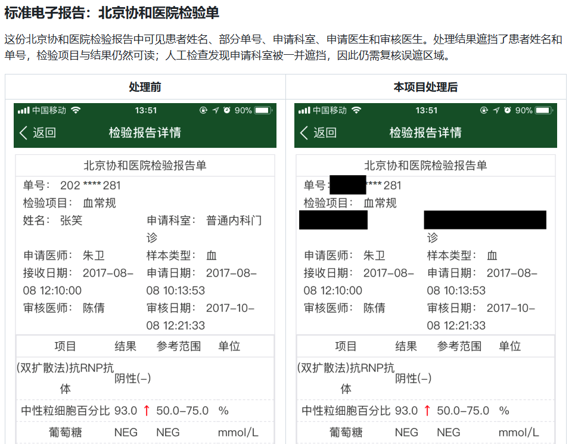Click the 处理前 column header
The width and height of the screenshot is (575, 444).
pyautogui.click(x=145, y=87)
